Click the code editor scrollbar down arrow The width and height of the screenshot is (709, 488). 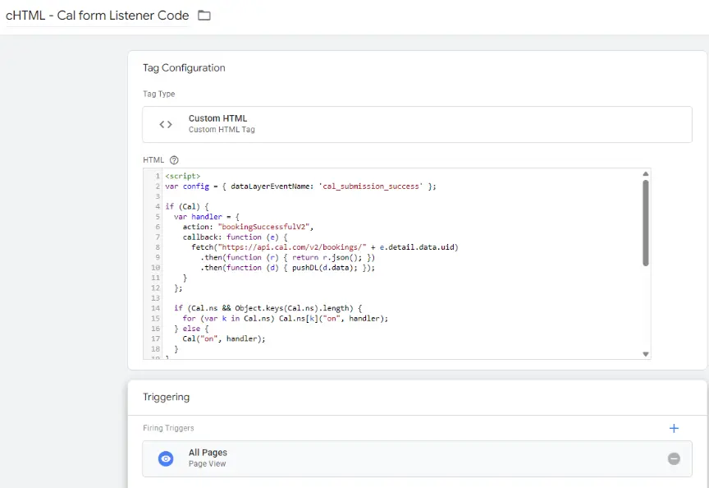(645, 353)
